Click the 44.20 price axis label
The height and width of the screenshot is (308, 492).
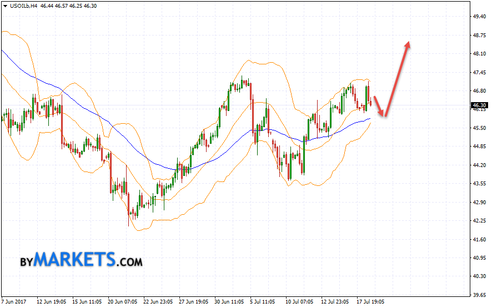point(479,165)
